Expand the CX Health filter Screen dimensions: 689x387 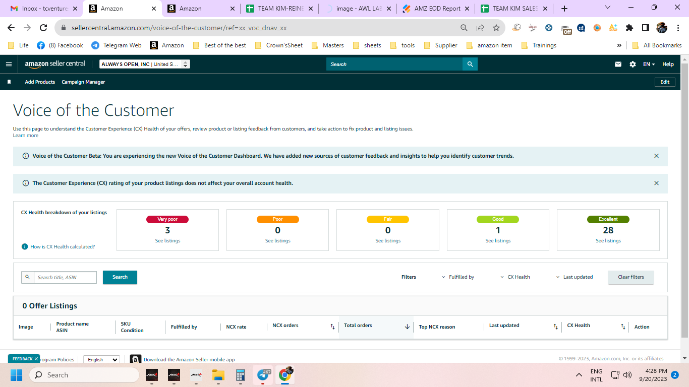(515, 277)
